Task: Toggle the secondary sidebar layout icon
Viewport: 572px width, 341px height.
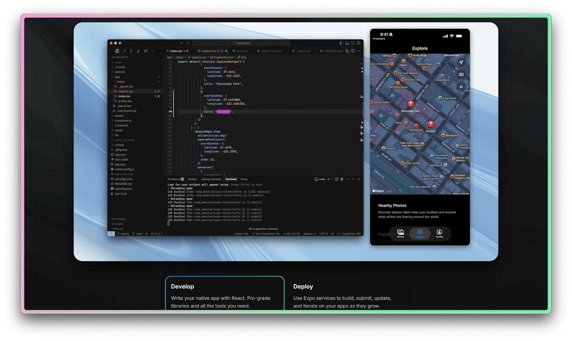Action: [x=353, y=43]
